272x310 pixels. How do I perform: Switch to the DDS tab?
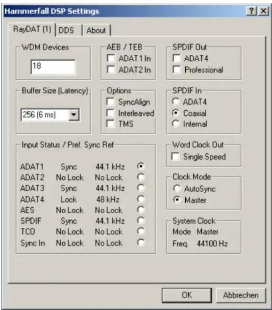(68, 30)
